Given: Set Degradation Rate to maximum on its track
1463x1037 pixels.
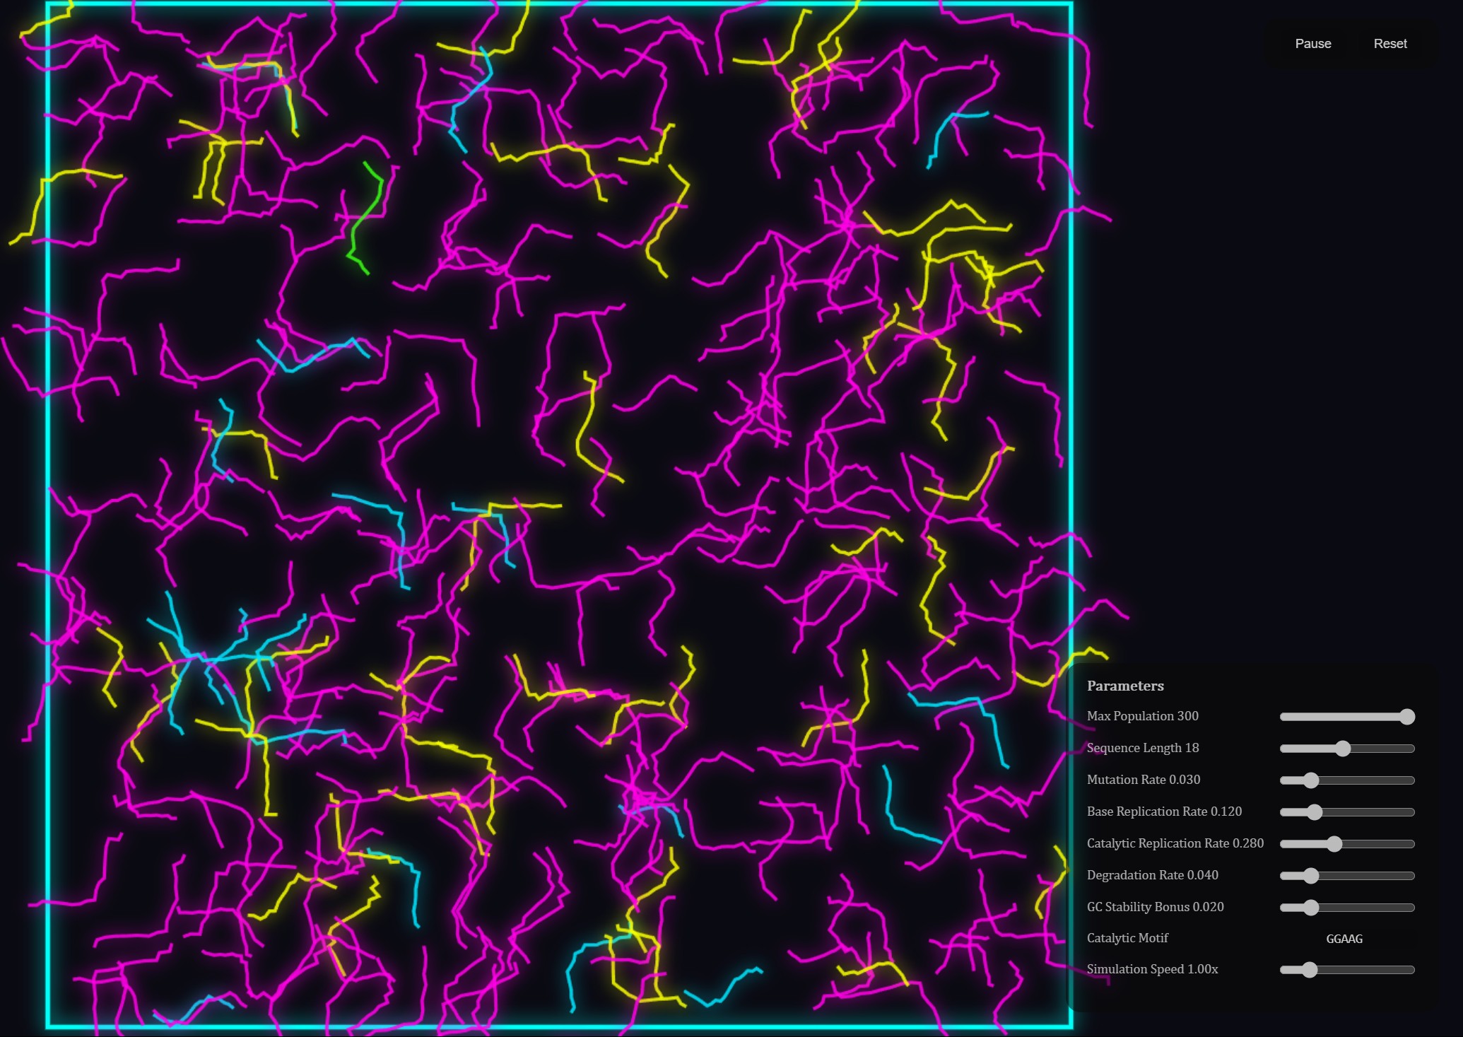Looking at the screenshot, I should click(1412, 876).
